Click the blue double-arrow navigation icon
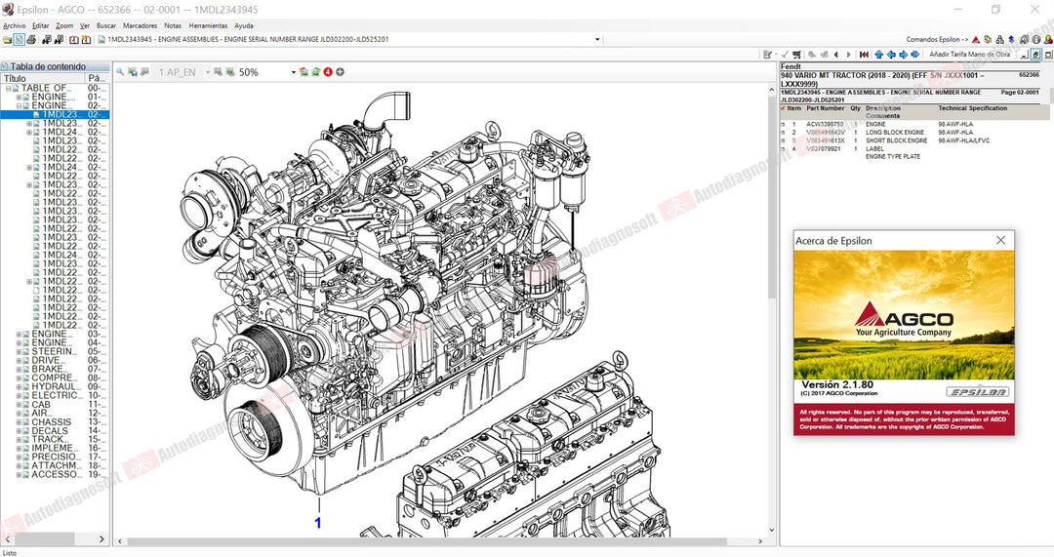 914,55
